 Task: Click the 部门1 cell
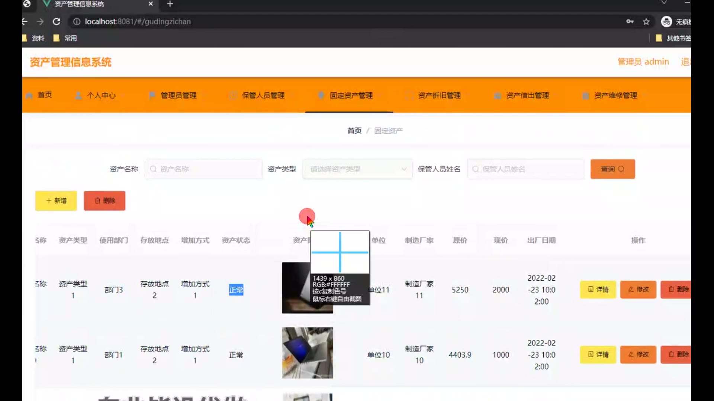(x=114, y=355)
